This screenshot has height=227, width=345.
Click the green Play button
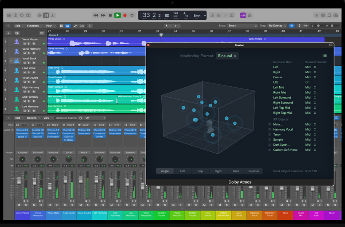118,16
